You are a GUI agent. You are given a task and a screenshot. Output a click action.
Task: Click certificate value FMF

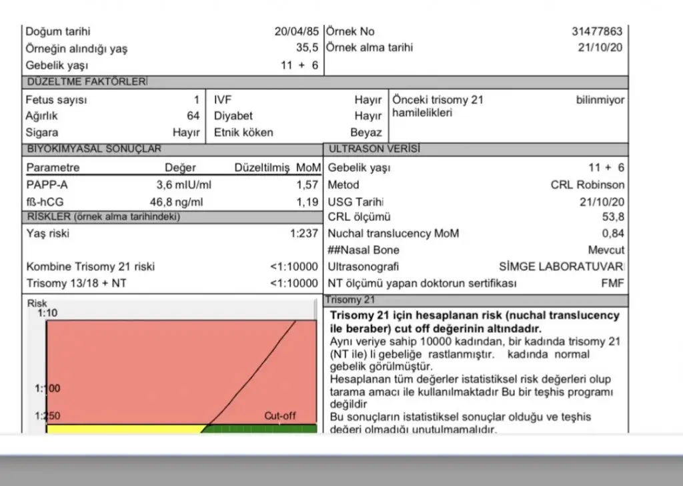[x=612, y=283]
